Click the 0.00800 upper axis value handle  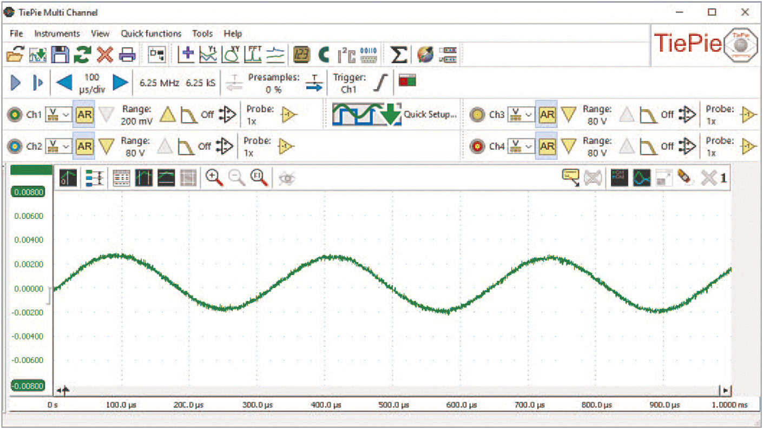pos(28,192)
